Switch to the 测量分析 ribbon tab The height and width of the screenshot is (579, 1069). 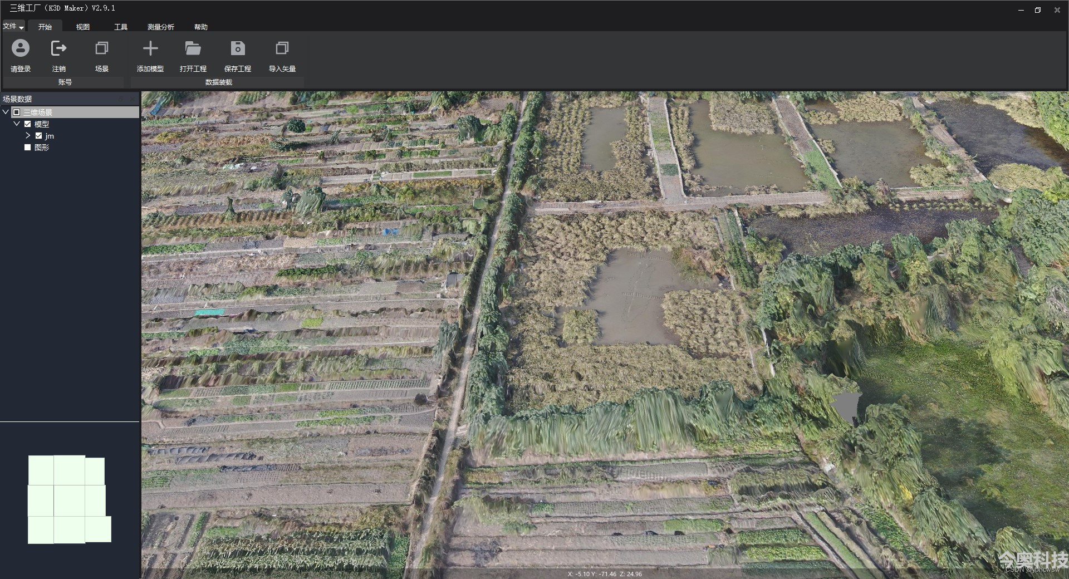(x=161, y=27)
